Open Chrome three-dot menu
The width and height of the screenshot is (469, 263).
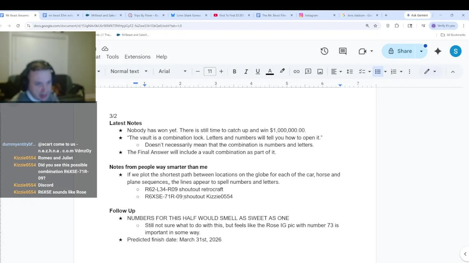(x=464, y=26)
